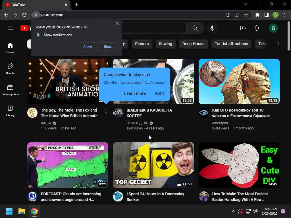Viewport: 291px width, 218px height.
Task: Click the BAFTA channel avatar
Action: [32, 113]
